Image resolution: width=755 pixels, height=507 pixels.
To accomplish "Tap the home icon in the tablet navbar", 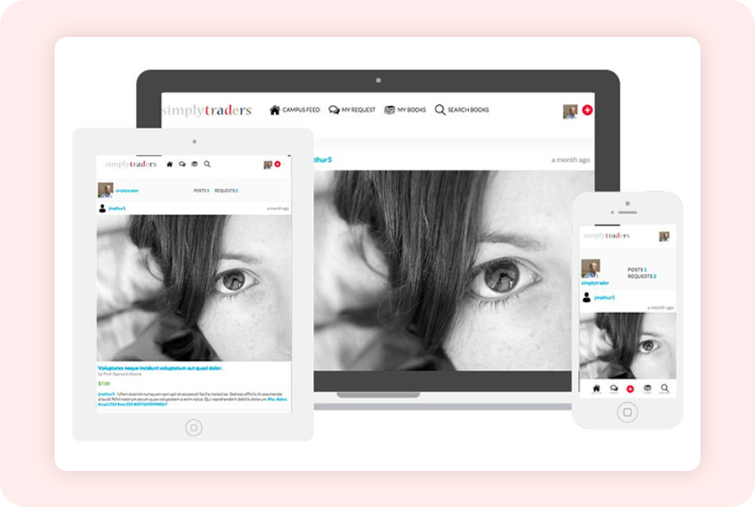I will tap(169, 165).
